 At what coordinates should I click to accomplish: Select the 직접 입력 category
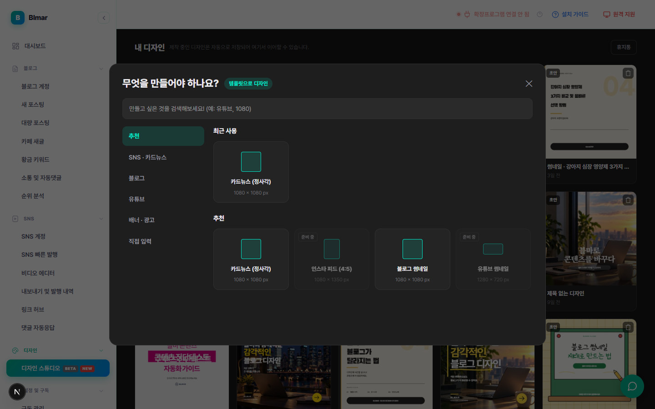coord(163,241)
